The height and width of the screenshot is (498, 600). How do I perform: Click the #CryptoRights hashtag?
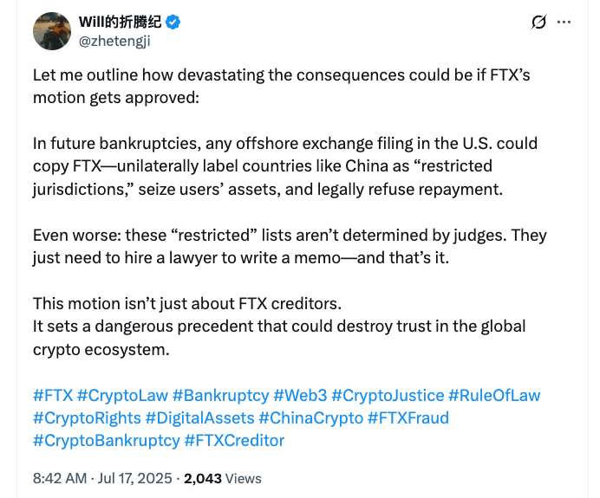click(x=85, y=418)
